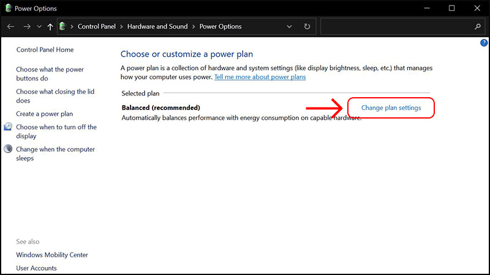Select Hardware and Sound breadcrumb
Screen dimensions: 490x275
(158, 27)
